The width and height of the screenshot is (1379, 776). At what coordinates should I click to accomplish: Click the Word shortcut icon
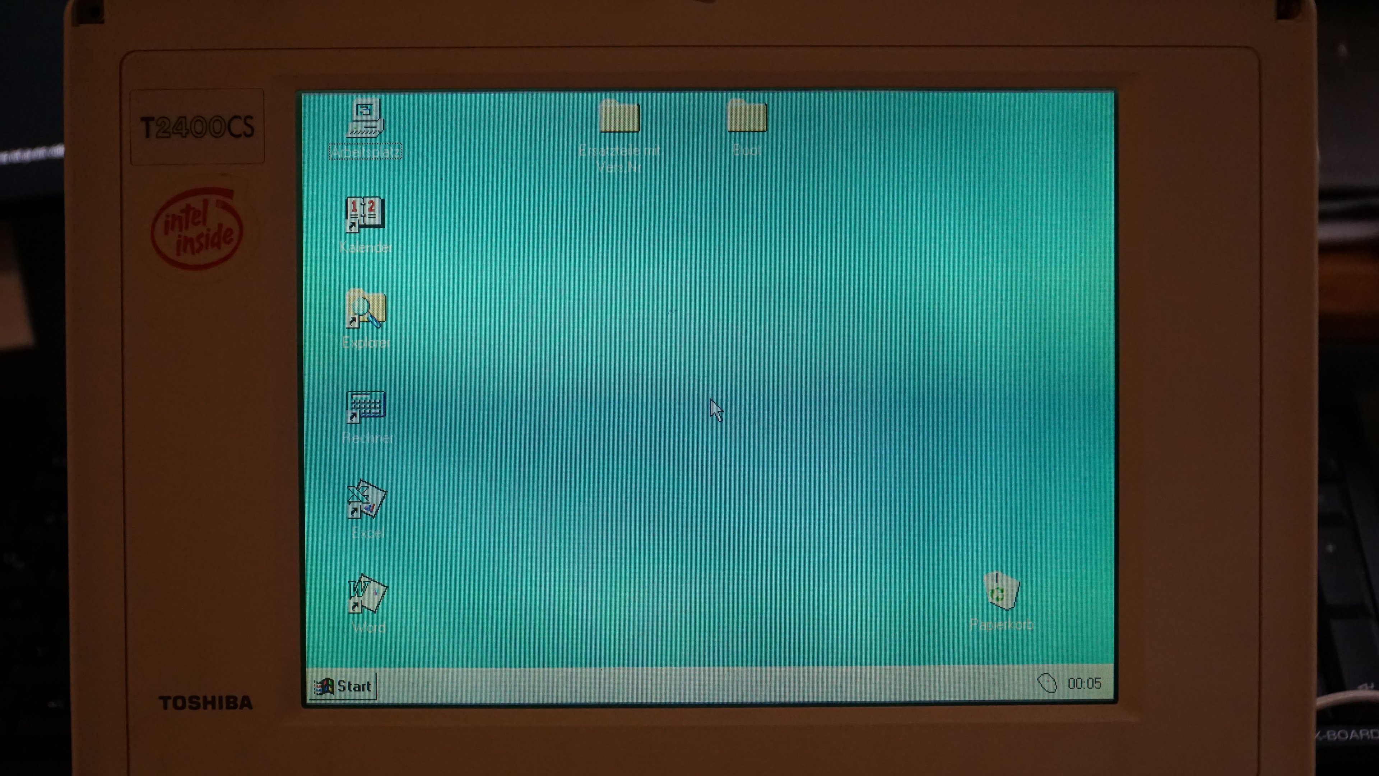click(x=367, y=594)
